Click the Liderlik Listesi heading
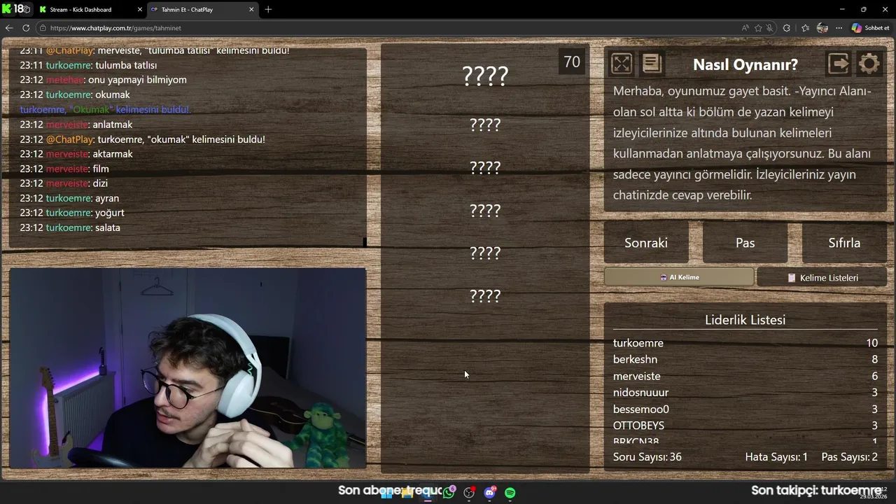896x504 pixels. coord(745,320)
